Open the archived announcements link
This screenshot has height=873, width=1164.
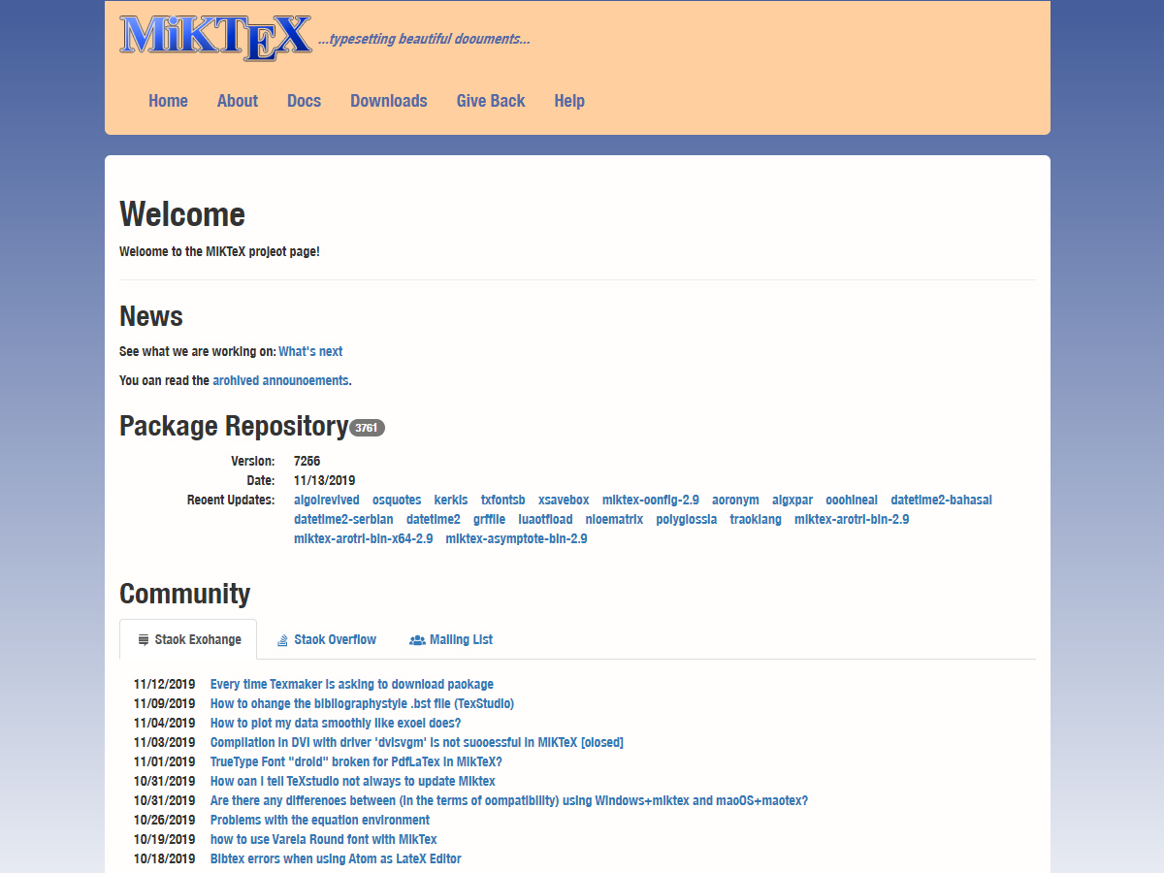280,381
